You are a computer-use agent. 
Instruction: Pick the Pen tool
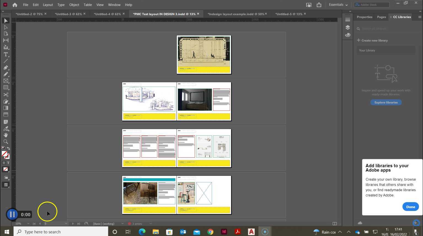6,68
